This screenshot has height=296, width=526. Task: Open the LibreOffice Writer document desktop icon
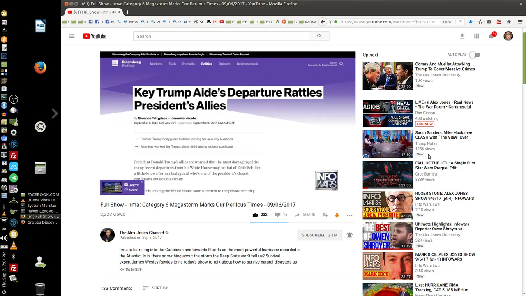click(40, 26)
